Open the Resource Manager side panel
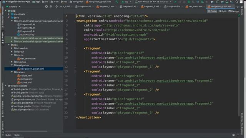The image size is (246, 138). [x=3, y=17]
